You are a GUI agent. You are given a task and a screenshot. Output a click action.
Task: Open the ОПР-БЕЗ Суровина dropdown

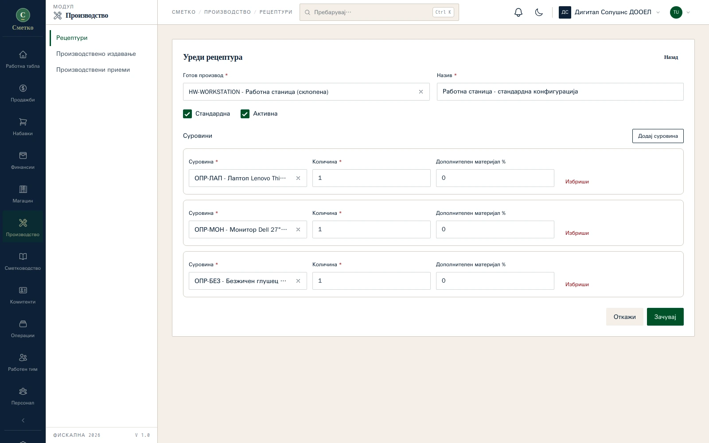click(248, 281)
